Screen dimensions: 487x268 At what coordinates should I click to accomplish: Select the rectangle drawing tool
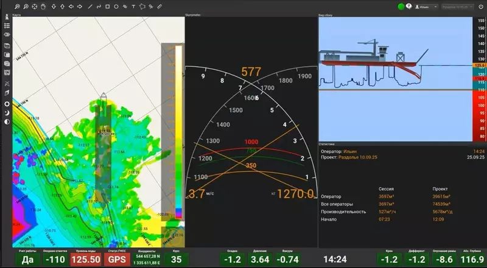(107, 7)
